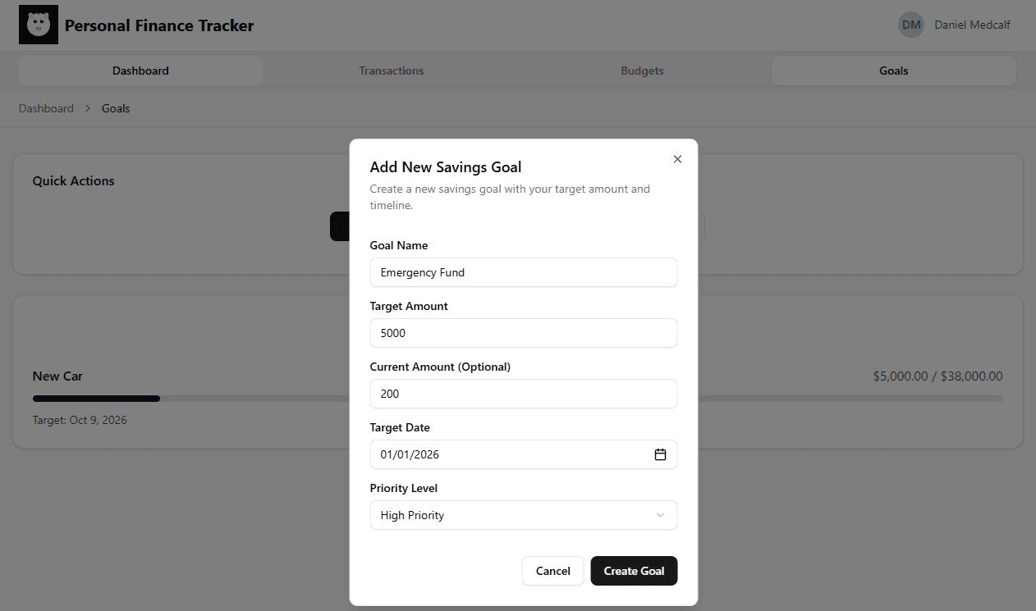The image size is (1036, 611).
Task: Focus the Goal Name input field
Action: [x=523, y=272]
